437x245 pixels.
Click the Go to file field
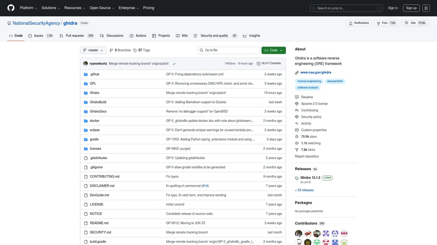click(229, 50)
